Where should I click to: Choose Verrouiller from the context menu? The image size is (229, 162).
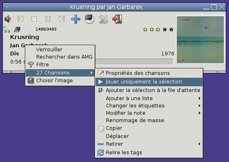click(60, 50)
